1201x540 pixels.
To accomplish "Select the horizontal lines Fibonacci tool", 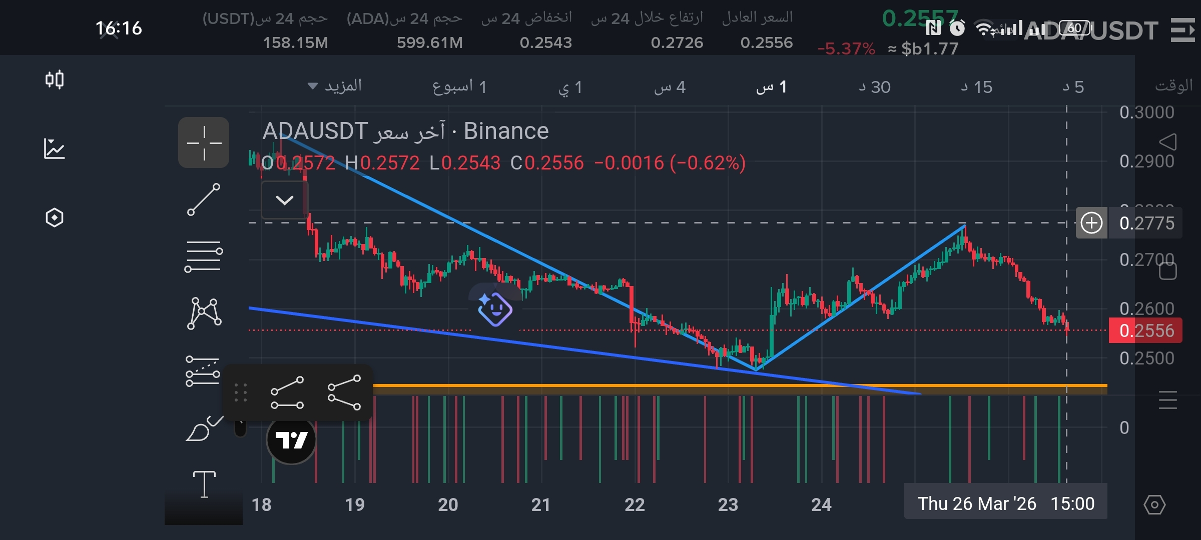I will click(x=204, y=256).
